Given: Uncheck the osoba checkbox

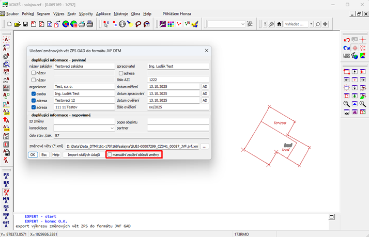Looking at the screenshot, I should 34,94.
